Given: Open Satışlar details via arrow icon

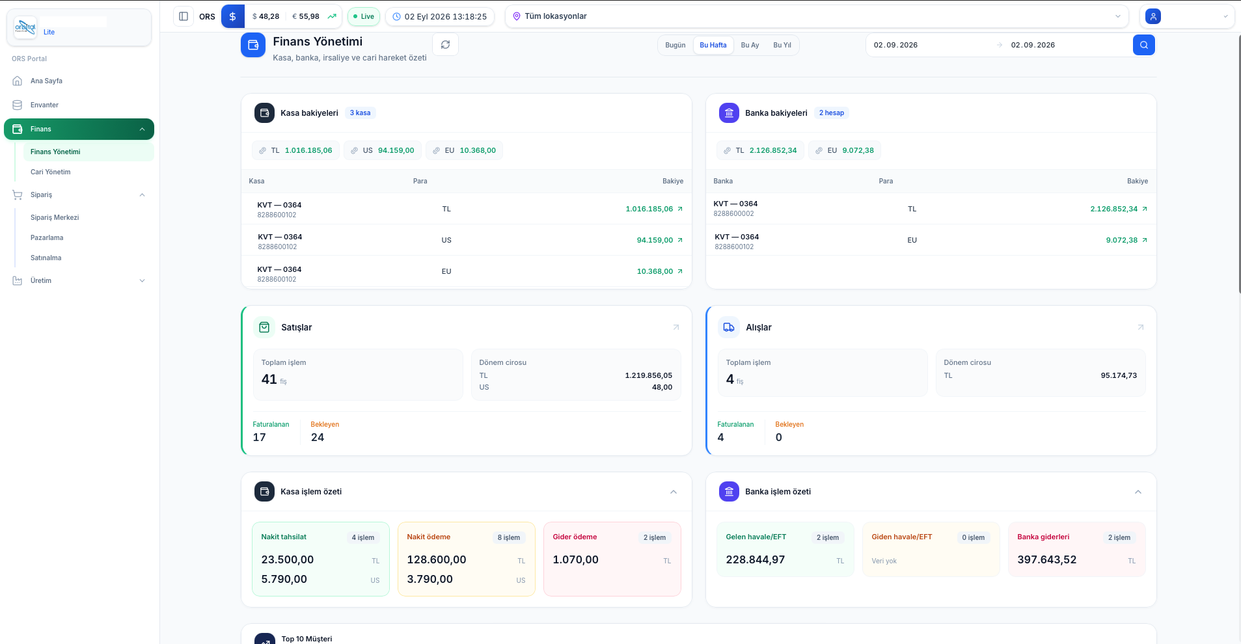Looking at the screenshot, I should 675,327.
